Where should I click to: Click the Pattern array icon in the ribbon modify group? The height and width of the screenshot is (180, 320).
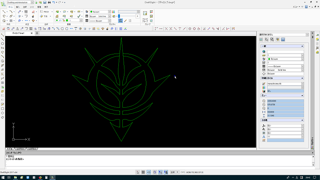pyautogui.click(x=26, y=12)
